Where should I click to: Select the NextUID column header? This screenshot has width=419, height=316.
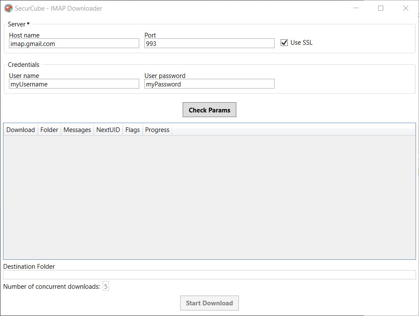pyautogui.click(x=108, y=129)
